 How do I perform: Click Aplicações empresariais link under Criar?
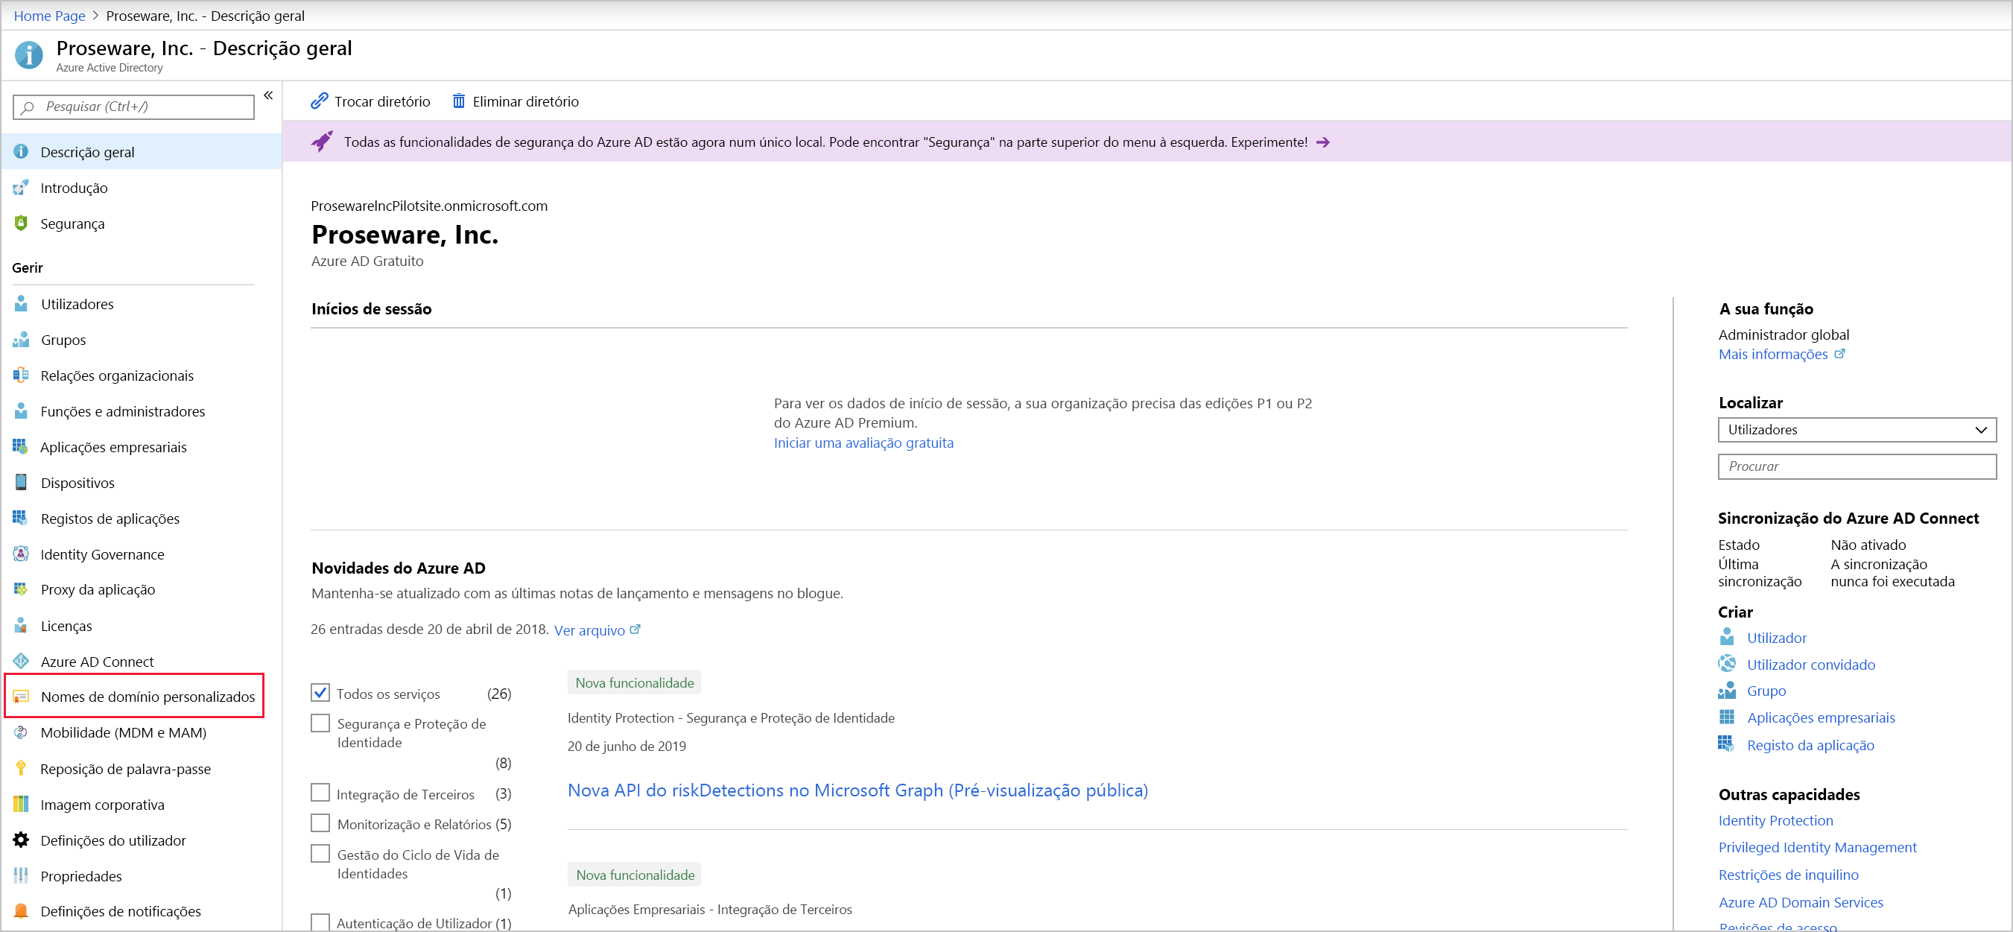coord(1821,717)
